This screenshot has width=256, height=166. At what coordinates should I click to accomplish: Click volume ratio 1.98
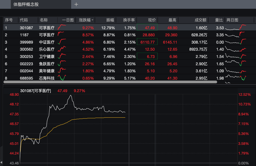pyautogui.click(x=220, y=78)
